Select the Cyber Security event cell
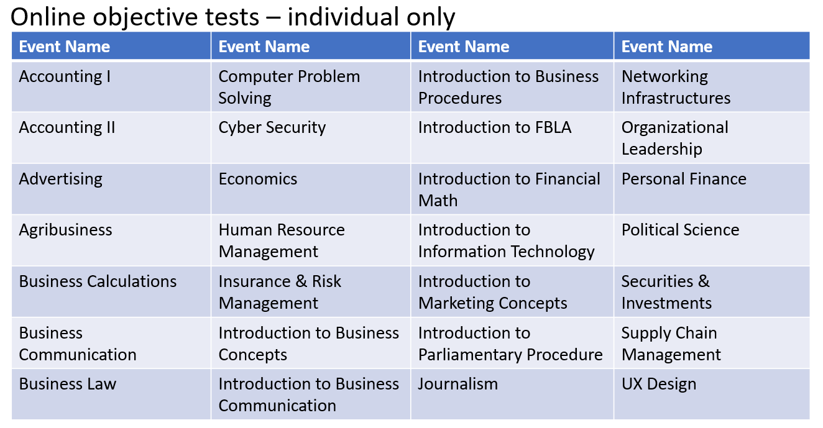 tap(311, 138)
